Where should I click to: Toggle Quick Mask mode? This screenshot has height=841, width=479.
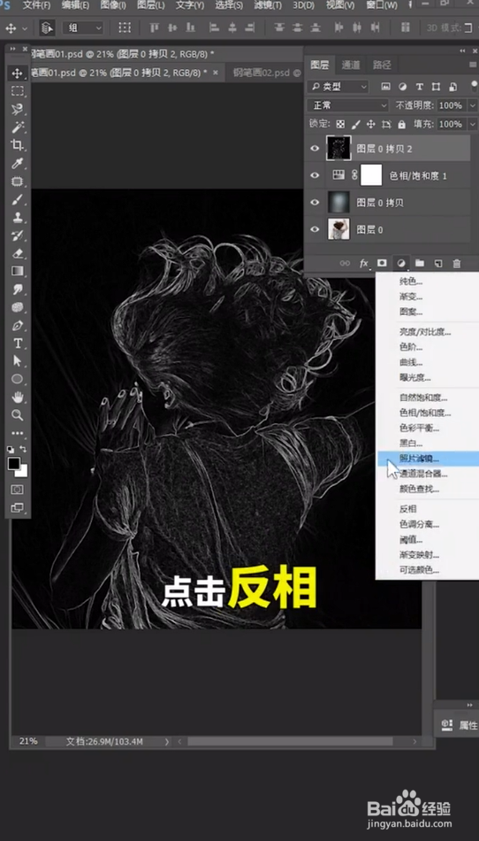(x=18, y=490)
